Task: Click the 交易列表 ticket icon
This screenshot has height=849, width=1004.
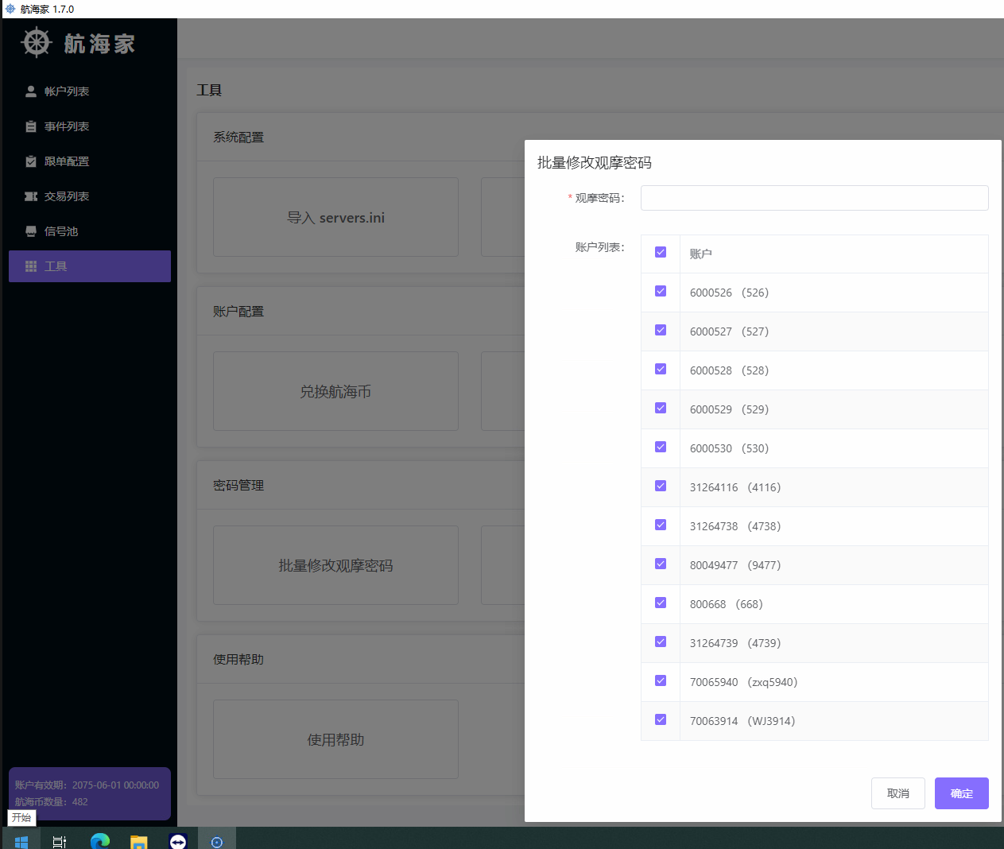Action: coord(31,196)
